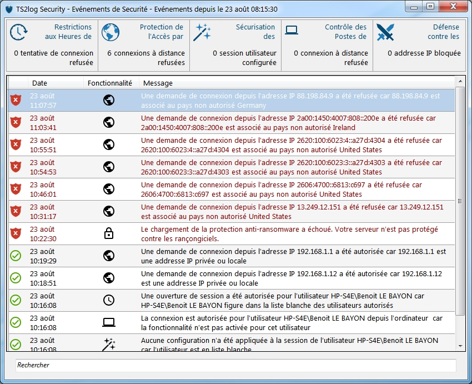Click the vertical scrollbar thumb of events list
This screenshot has height=384, width=472.
point(460,201)
